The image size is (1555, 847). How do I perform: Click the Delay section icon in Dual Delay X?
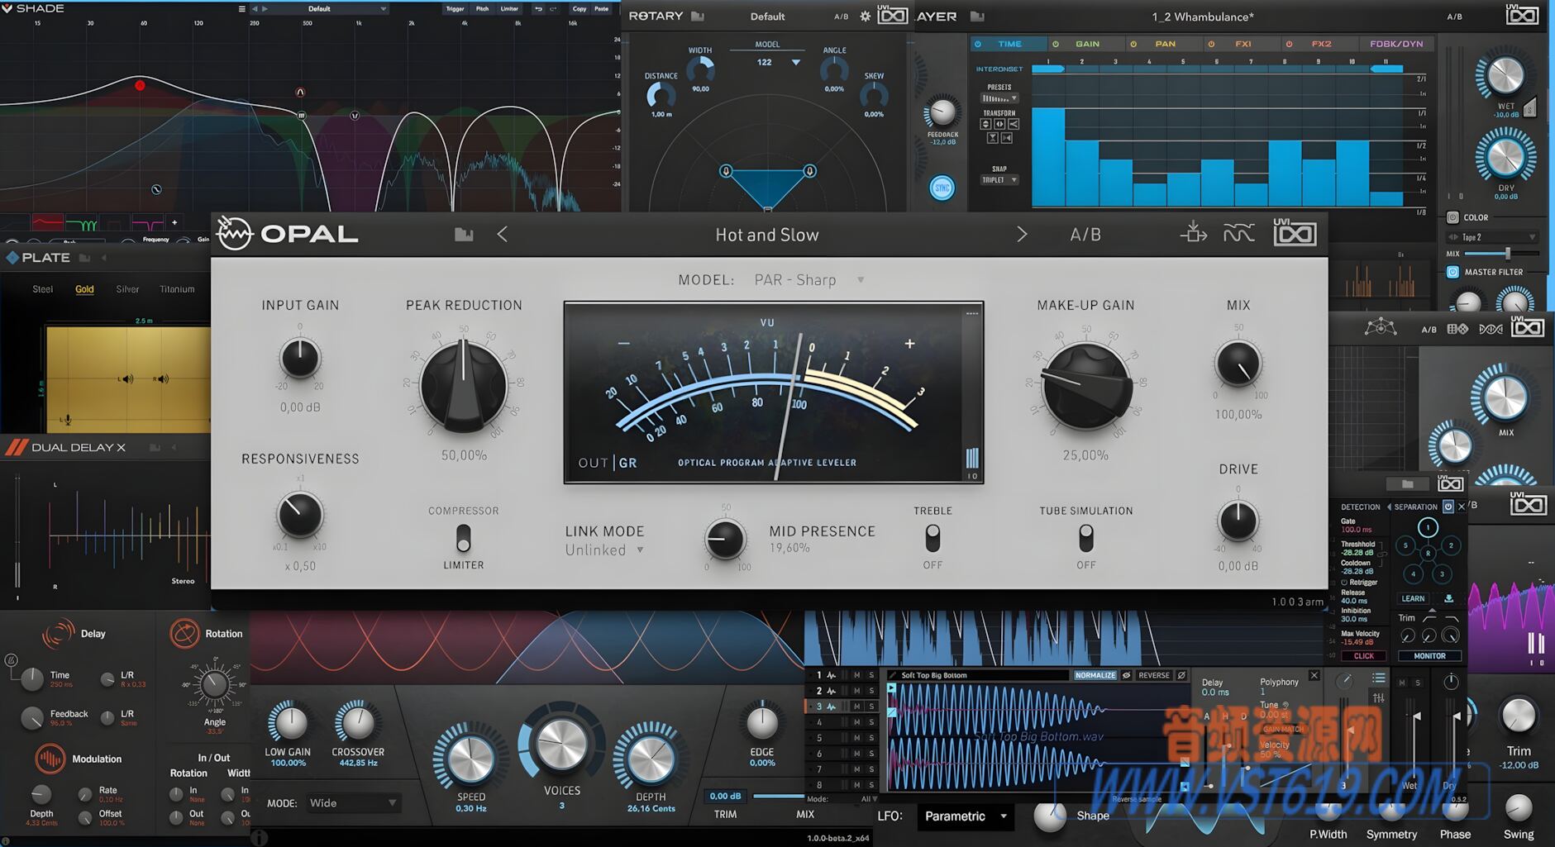(58, 633)
